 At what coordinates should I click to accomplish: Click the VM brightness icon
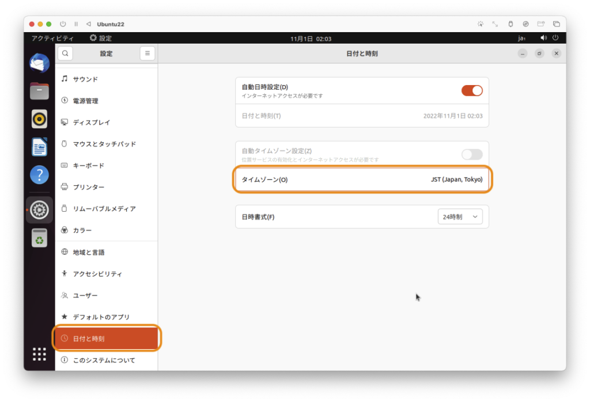(x=481, y=24)
